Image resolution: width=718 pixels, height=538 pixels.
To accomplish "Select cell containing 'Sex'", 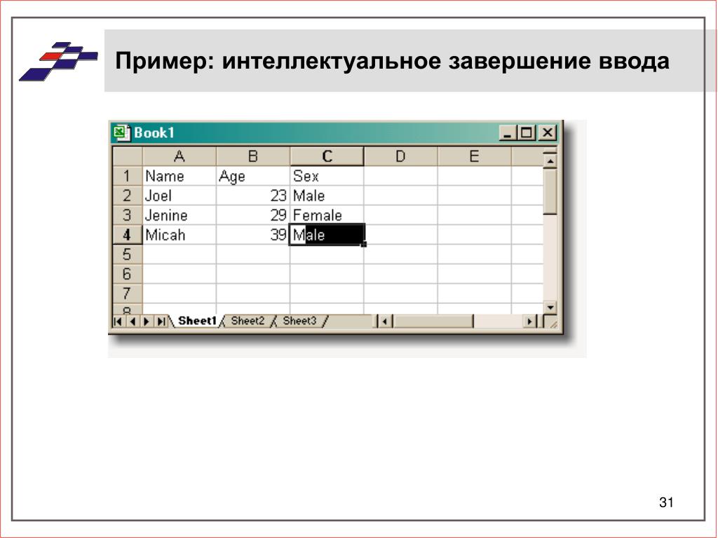I will pos(327,176).
